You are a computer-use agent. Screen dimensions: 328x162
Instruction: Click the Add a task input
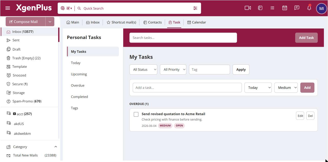click(187, 88)
